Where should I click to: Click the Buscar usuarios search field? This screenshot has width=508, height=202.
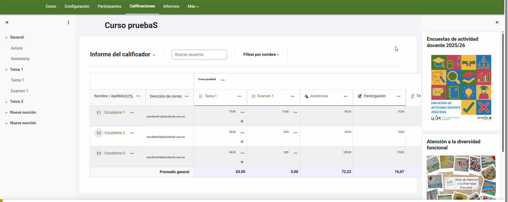click(199, 54)
